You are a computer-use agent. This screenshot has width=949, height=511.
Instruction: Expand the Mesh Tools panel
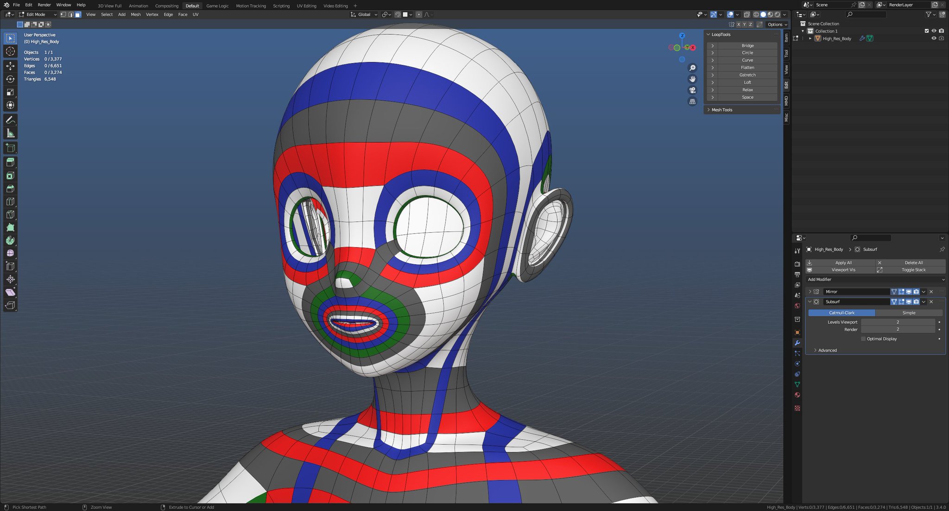[x=722, y=110]
